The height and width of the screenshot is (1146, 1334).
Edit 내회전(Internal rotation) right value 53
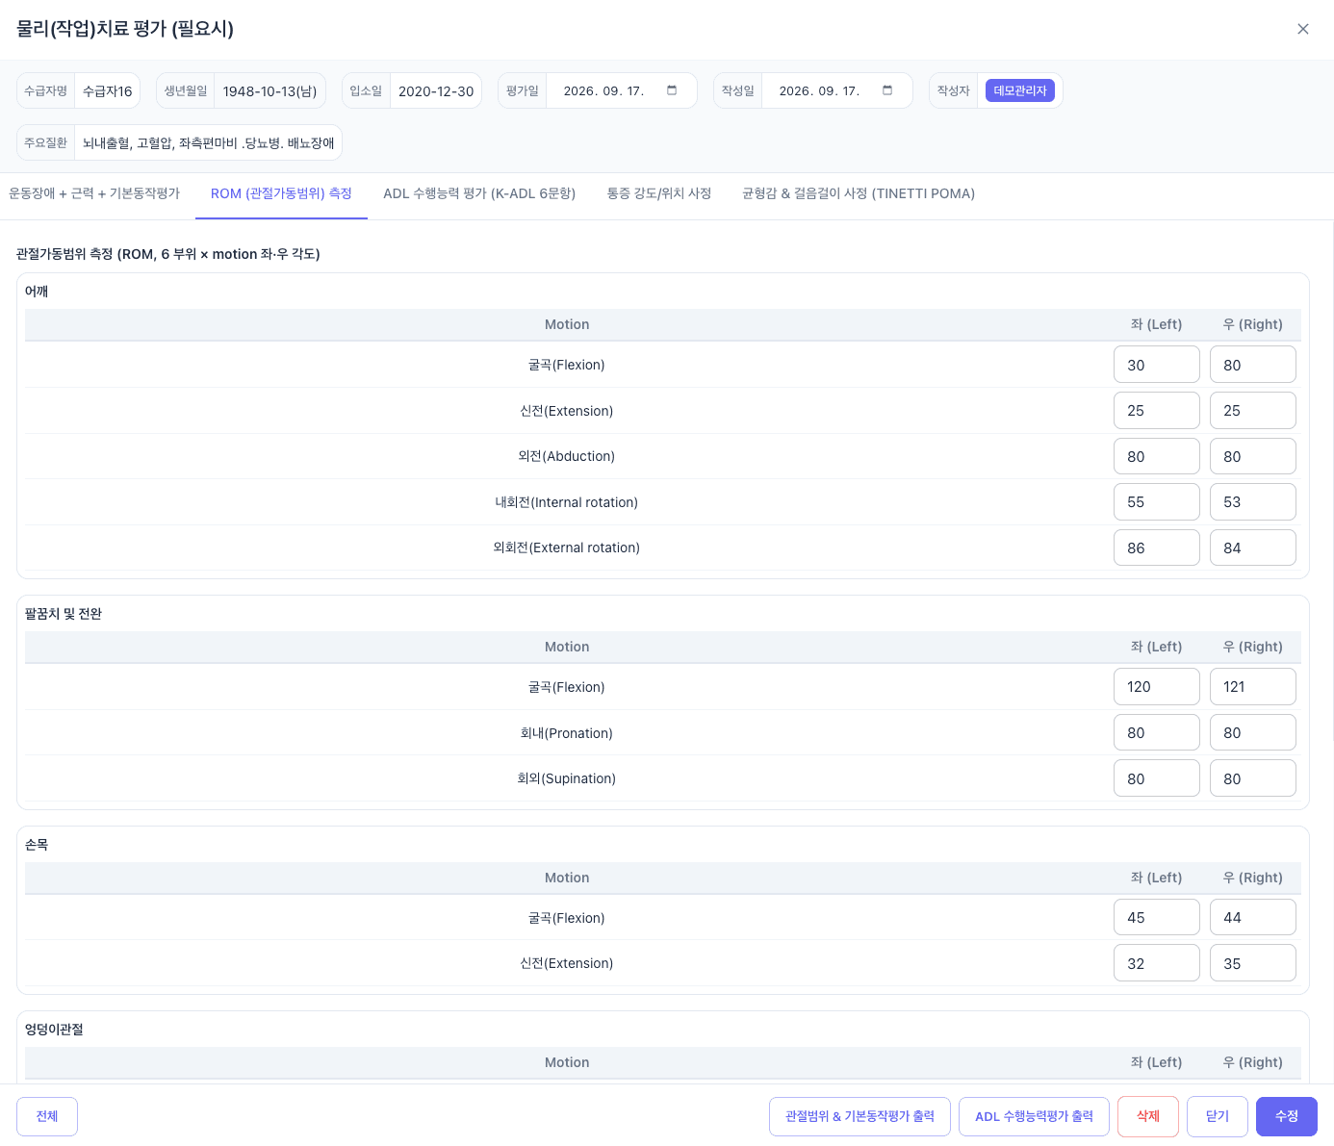click(1253, 502)
